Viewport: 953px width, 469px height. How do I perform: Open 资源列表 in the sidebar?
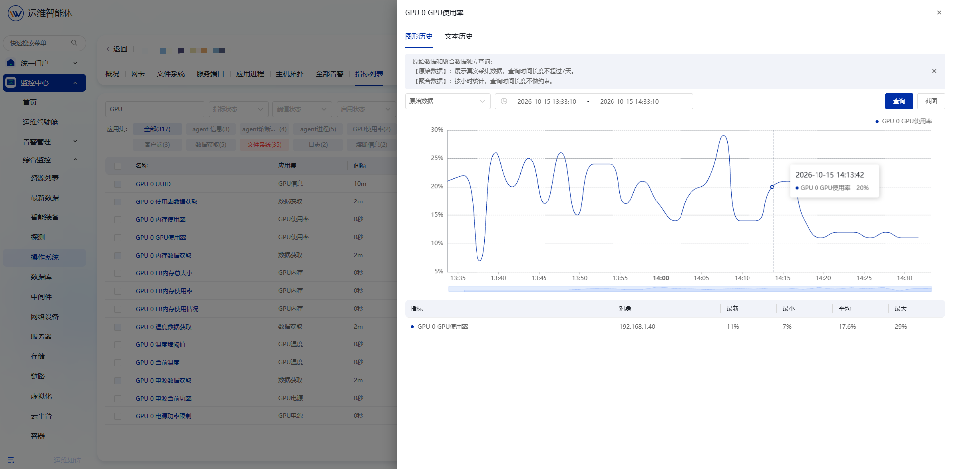coord(45,178)
